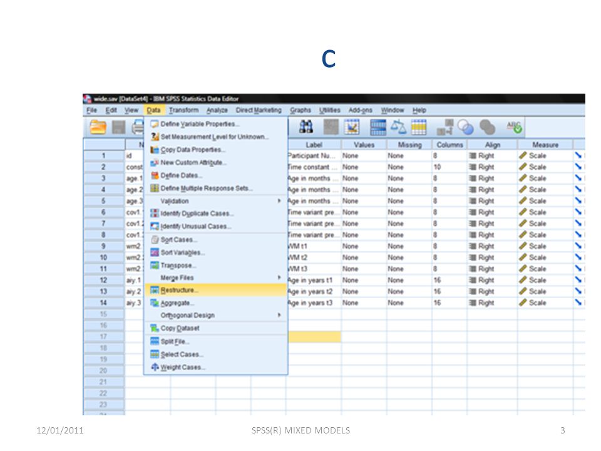601x451 pixels.
Task: Click the Spell Check ABC toolbar icon
Action: [514, 127]
